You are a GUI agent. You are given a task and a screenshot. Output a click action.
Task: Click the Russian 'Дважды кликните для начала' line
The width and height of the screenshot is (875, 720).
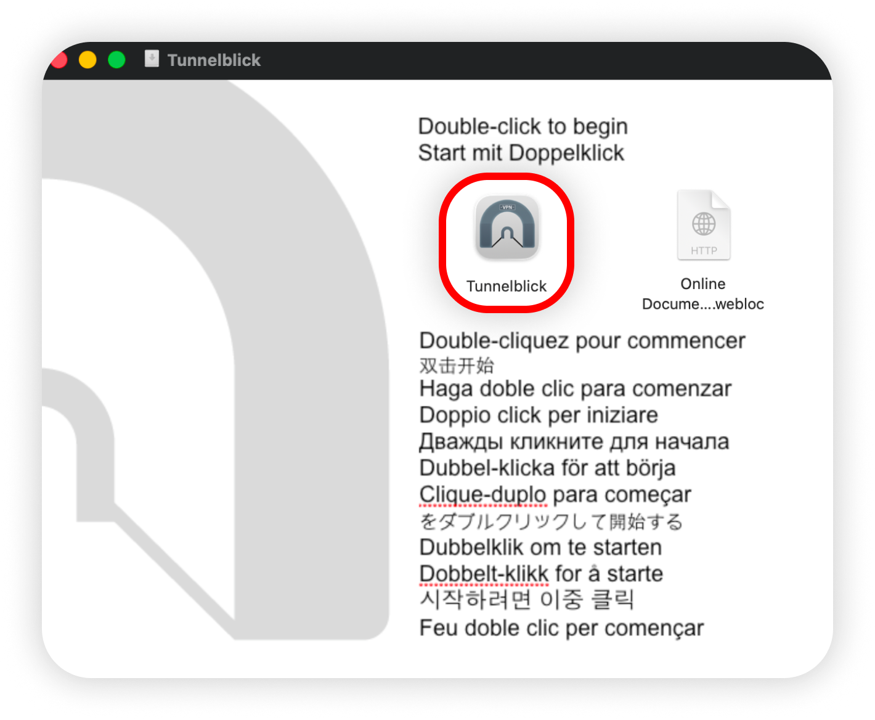click(x=574, y=442)
